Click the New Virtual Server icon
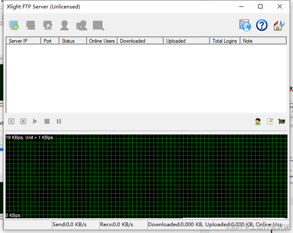 [x=14, y=25]
